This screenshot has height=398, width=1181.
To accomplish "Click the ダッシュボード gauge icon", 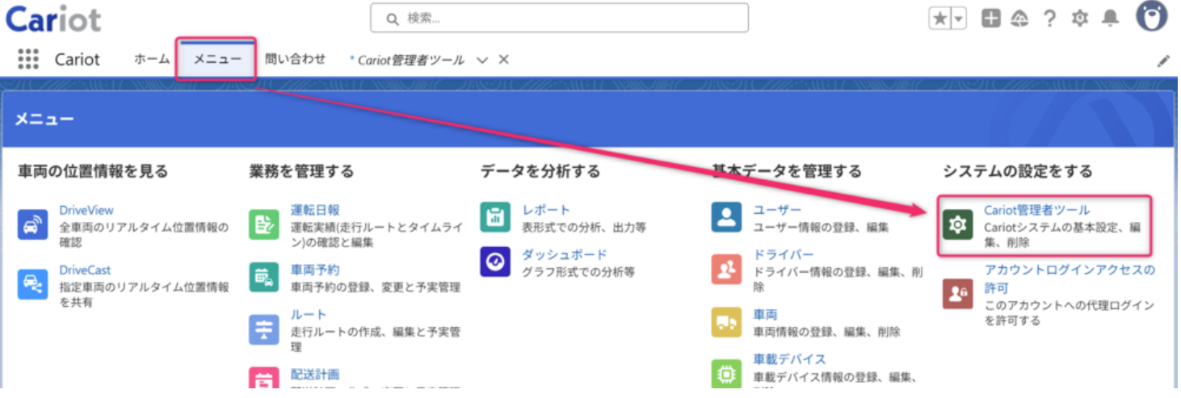I will pyautogui.click(x=495, y=262).
